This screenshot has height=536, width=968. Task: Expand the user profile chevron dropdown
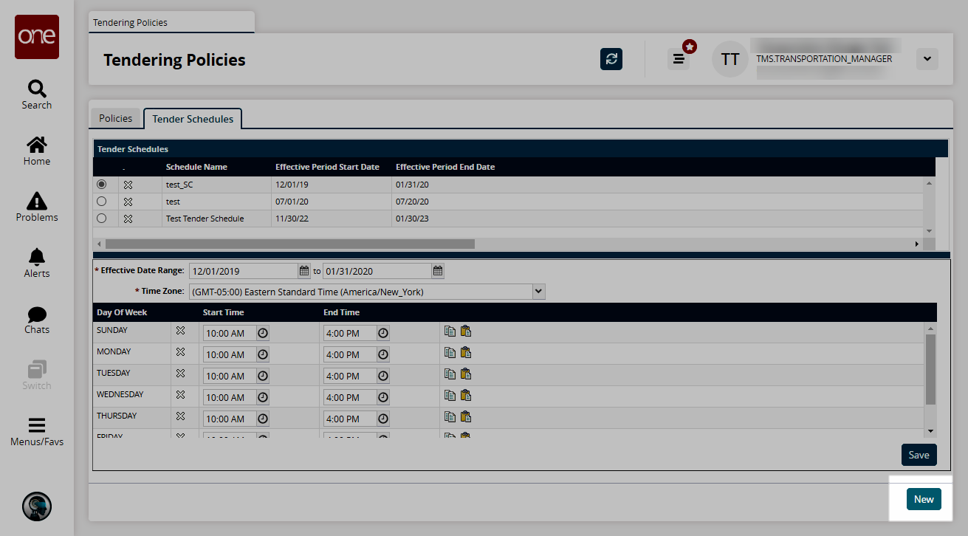(x=927, y=59)
